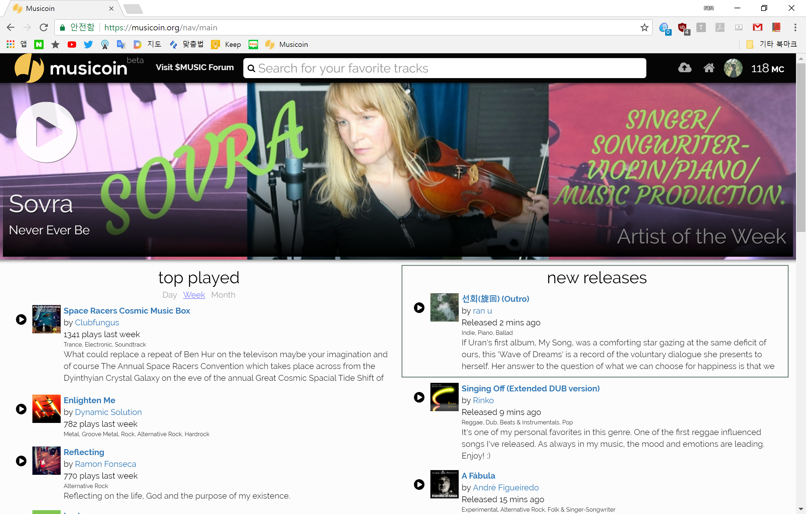The height and width of the screenshot is (514, 806).
Task: Open Never Ever Be track title
Action: click(49, 230)
